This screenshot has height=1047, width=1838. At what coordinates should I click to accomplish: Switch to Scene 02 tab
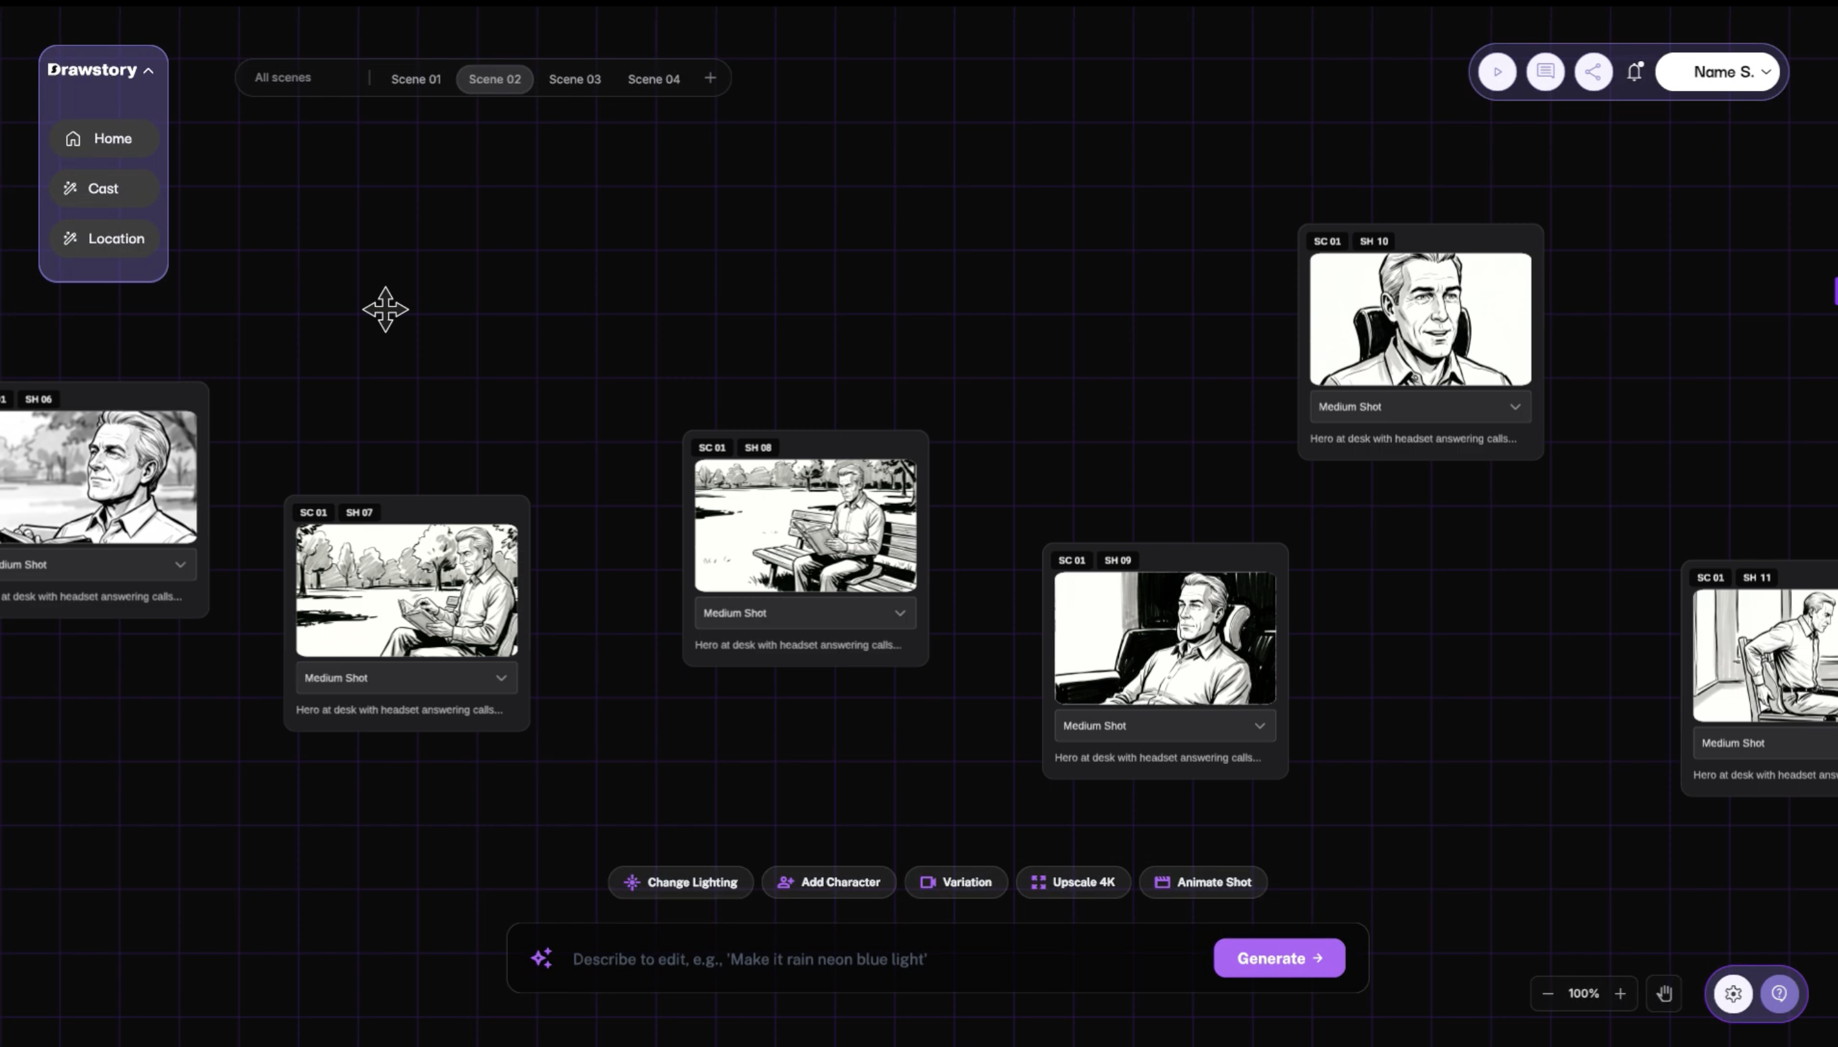[x=494, y=79]
